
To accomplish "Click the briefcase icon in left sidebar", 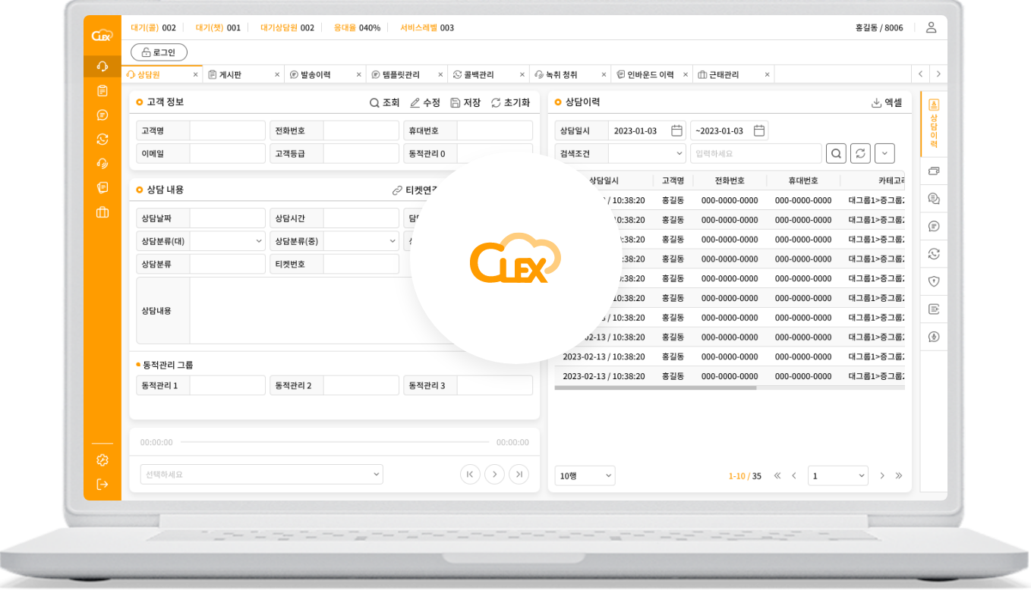I will click(x=102, y=212).
